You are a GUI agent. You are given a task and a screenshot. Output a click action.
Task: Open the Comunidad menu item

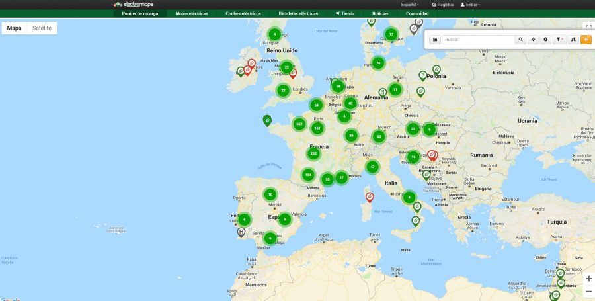pos(417,14)
